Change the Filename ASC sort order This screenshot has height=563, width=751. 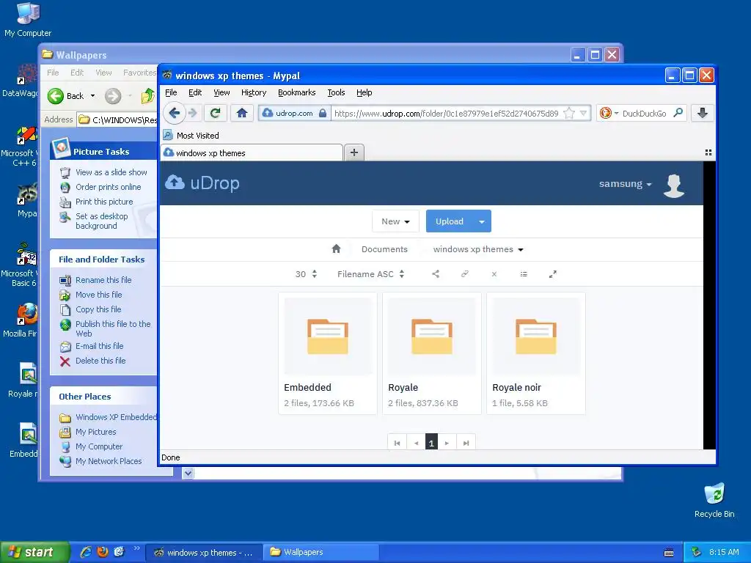point(370,274)
